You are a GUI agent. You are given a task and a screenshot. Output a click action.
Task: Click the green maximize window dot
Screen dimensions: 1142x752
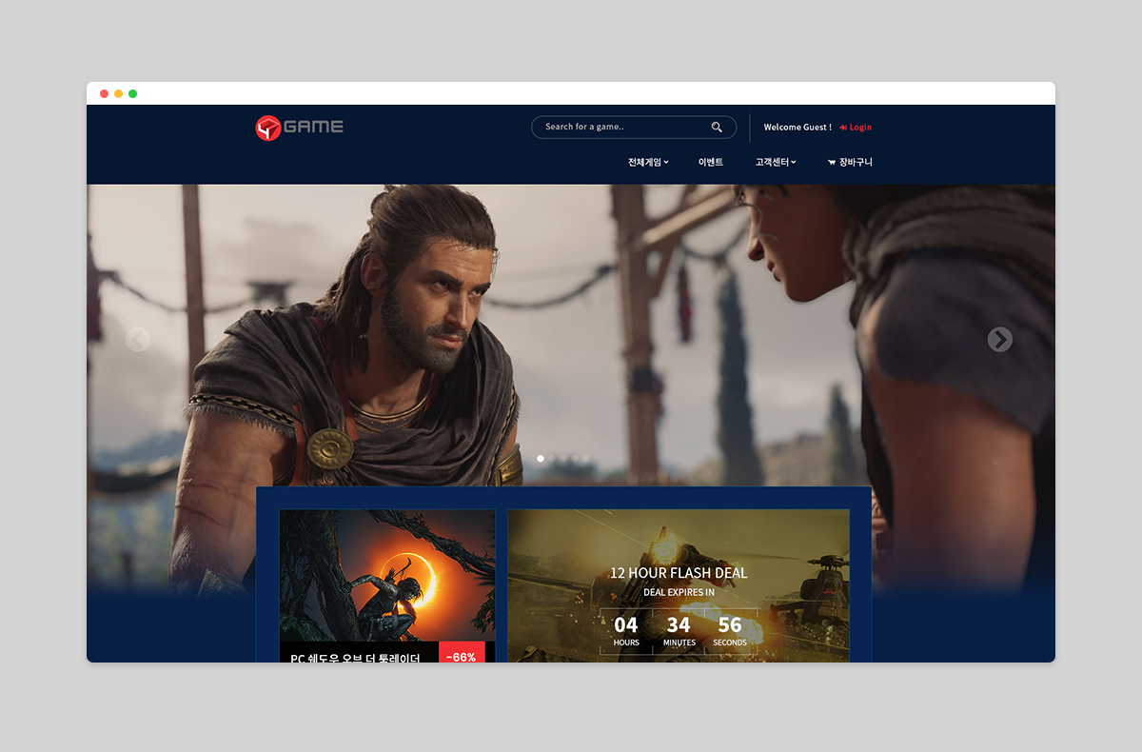tap(133, 93)
